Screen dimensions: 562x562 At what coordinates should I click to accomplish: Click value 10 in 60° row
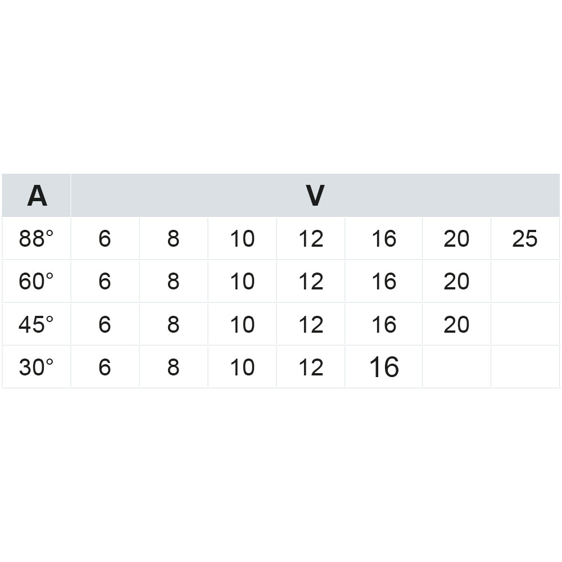[242, 282]
